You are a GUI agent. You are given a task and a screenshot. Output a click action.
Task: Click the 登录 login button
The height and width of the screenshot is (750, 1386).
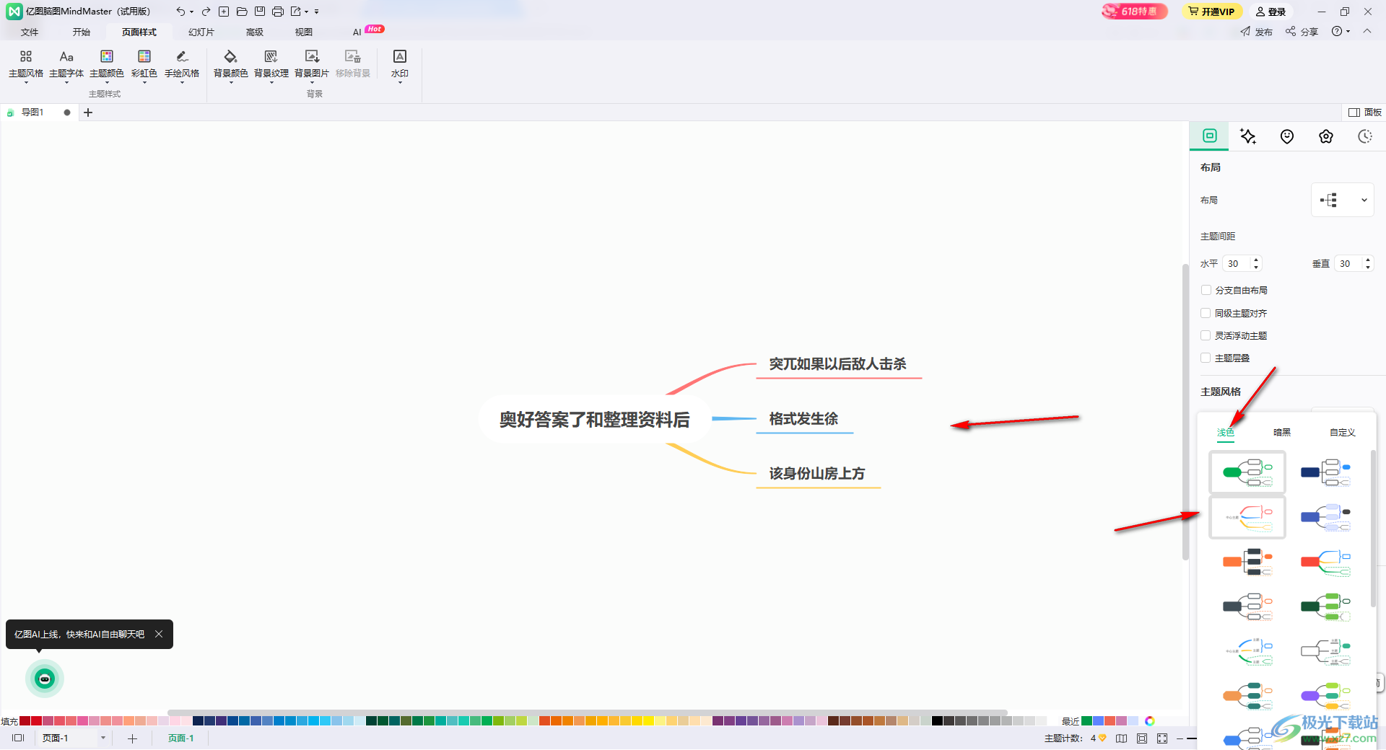[x=1271, y=12]
